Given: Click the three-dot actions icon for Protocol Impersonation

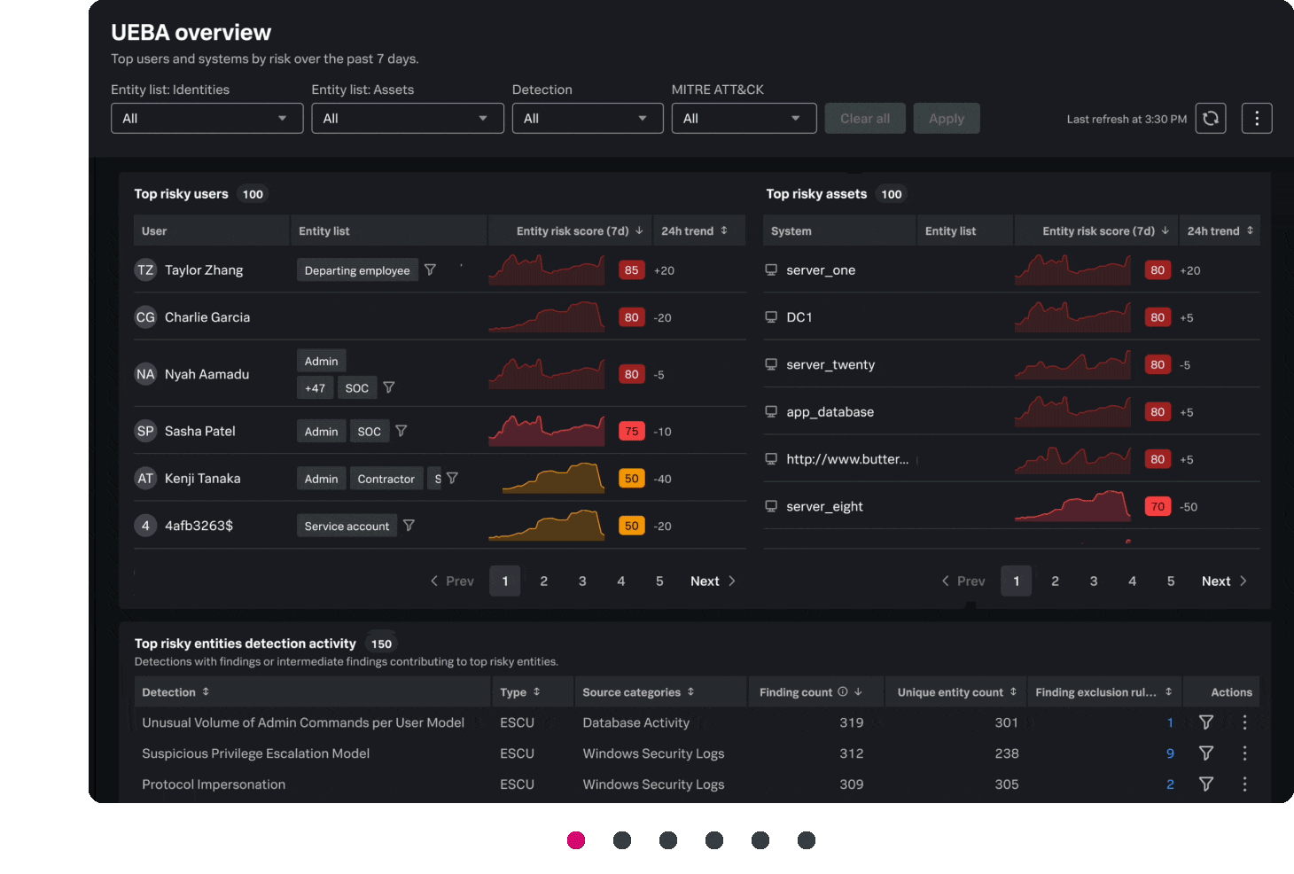Looking at the screenshot, I should coord(1244,784).
